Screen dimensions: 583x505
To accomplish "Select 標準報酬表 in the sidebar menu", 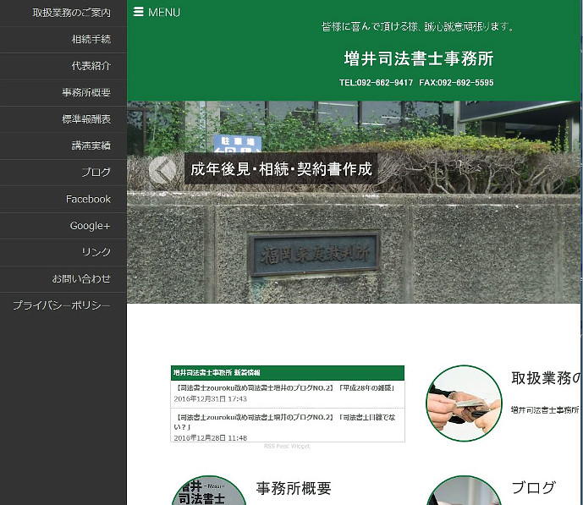I will pyautogui.click(x=85, y=119).
